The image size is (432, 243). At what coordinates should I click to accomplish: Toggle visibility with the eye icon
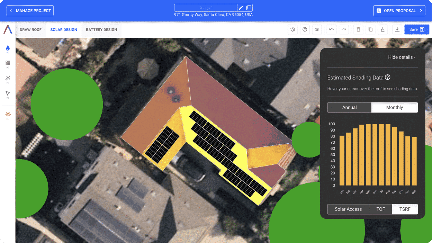pyautogui.click(x=317, y=29)
